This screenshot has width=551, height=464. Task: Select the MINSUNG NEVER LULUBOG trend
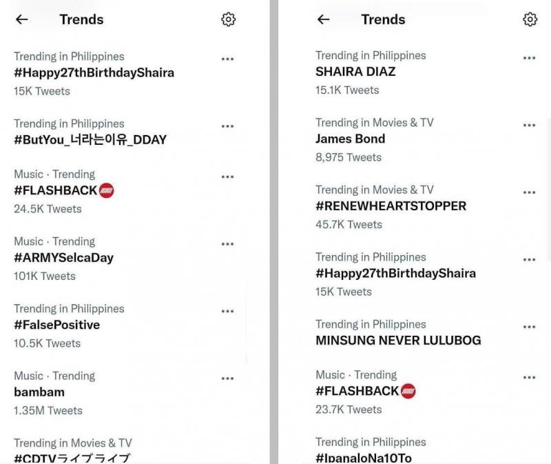click(398, 340)
